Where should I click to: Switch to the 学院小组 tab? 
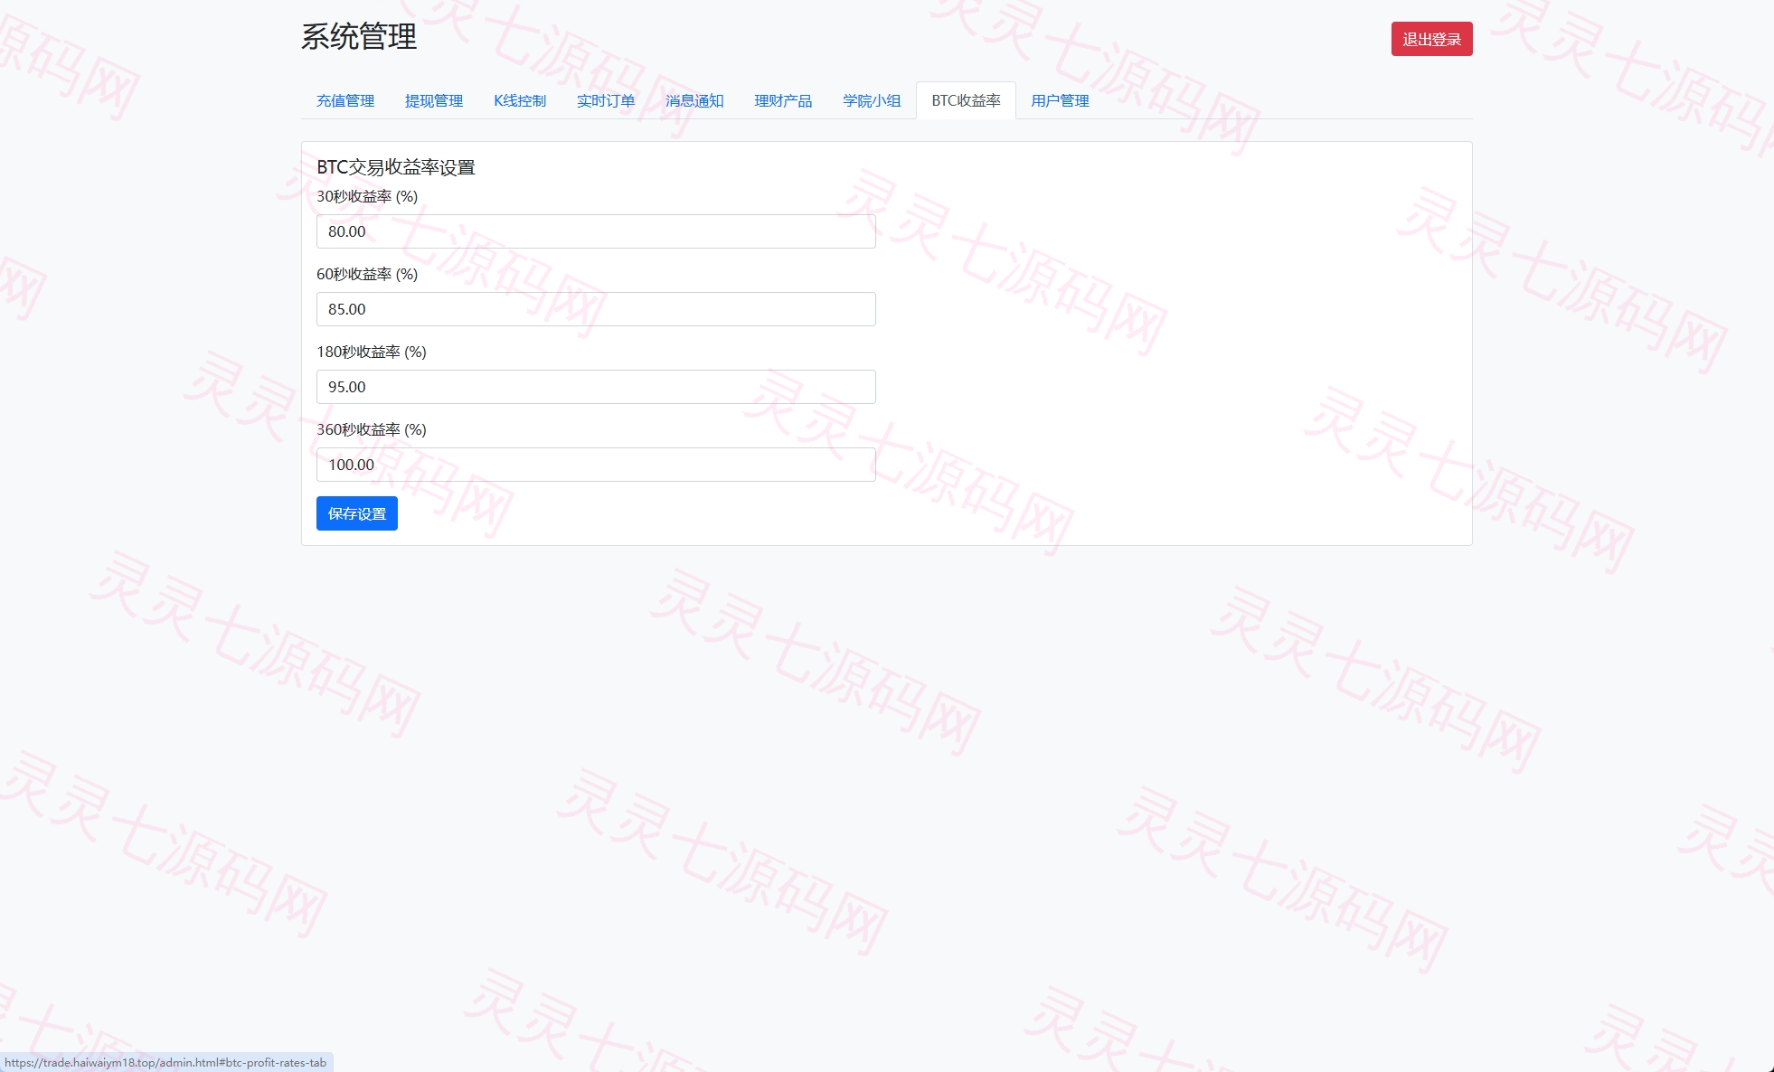[872, 100]
